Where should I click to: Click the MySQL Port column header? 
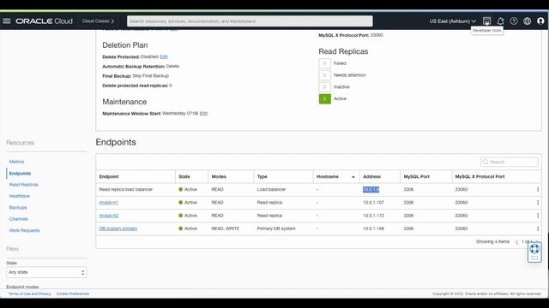pyautogui.click(x=416, y=177)
